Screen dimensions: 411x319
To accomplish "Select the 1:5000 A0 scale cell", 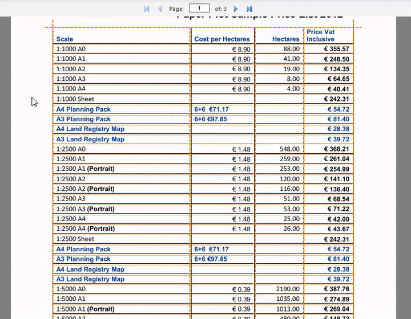I will [71, 289].
